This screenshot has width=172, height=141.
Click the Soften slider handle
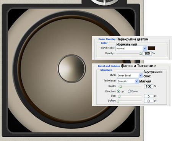(118, 101)
